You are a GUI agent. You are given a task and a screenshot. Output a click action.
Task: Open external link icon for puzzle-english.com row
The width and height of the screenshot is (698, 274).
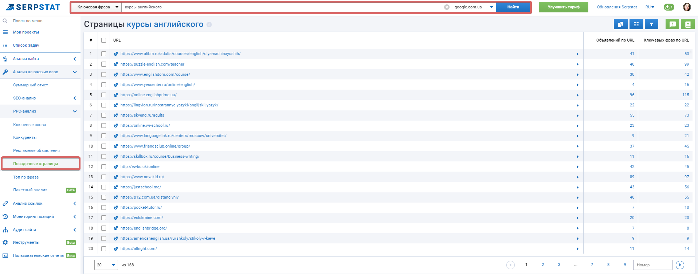[x=116, y=64]
